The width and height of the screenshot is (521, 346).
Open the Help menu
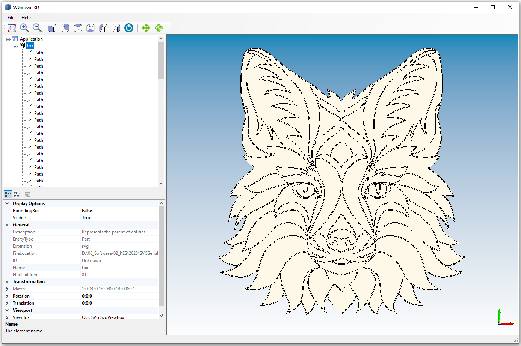point(26,18)
